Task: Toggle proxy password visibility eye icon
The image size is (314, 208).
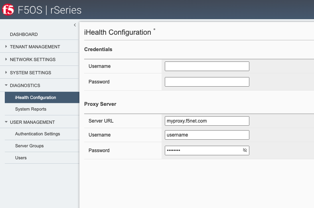Action: 245,150
